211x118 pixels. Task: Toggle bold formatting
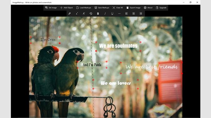click(98, 13)
